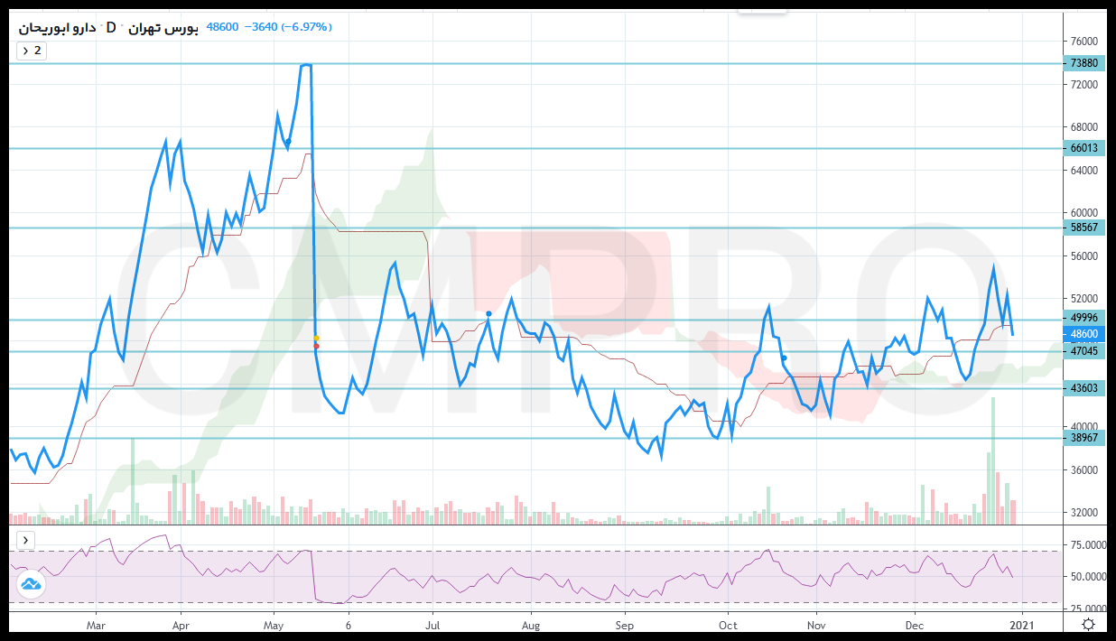Image resolution: width=1116 pixels, height=641 pixels.
Task: Click the TradingView cloud logo icon
Action: point(32,584)
